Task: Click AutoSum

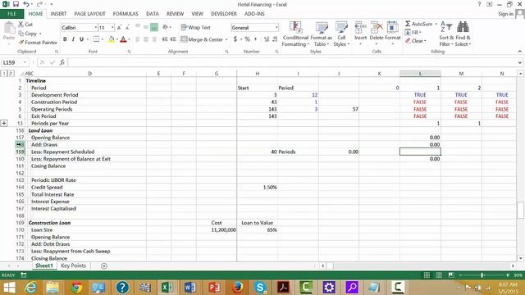Action: (x=419, y=24)
